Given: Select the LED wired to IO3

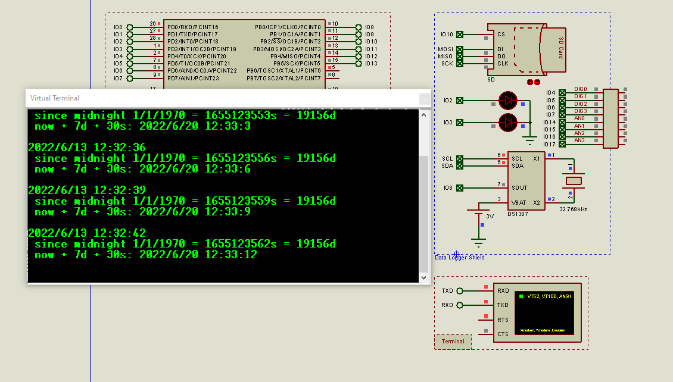Looking at the screenshot, I should tap(508, 123).
